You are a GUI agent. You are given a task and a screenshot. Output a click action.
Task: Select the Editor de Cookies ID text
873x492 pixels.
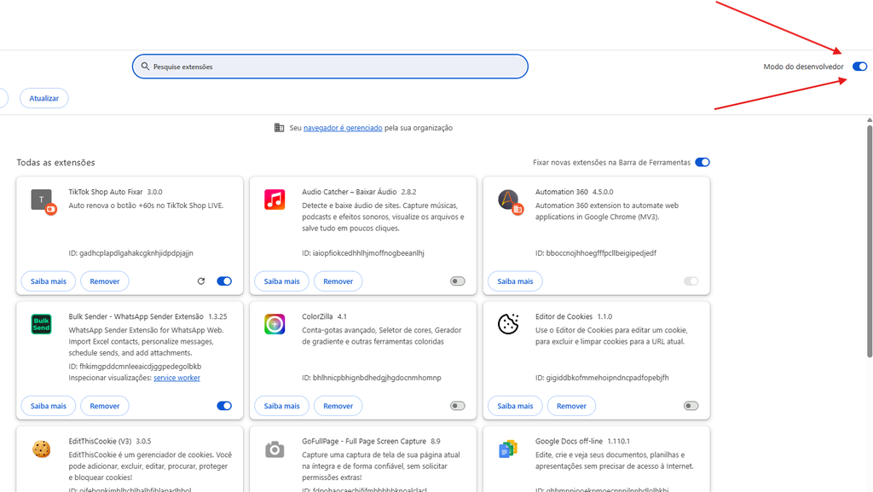point(602,378)
